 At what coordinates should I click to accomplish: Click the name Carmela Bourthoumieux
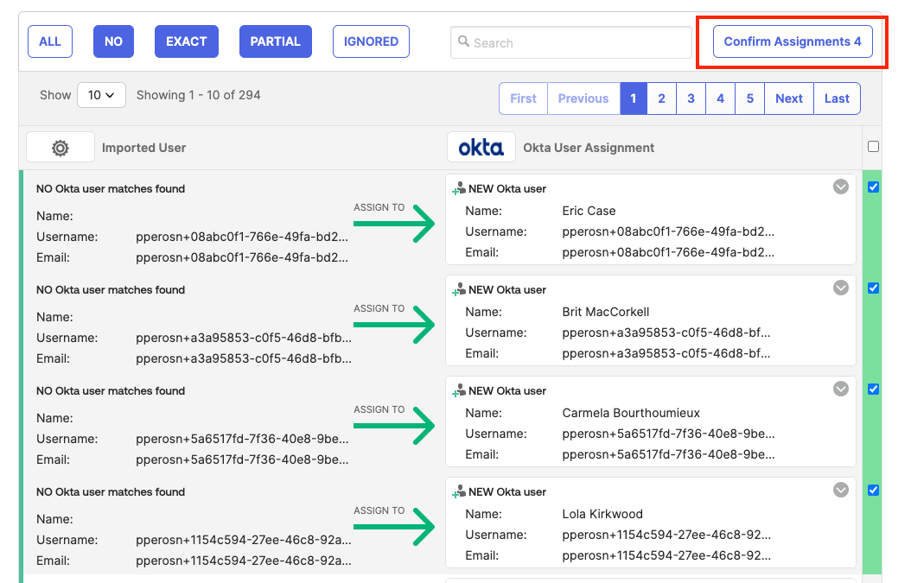click(631, 413)
